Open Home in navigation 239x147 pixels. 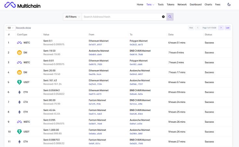[140, 5]
